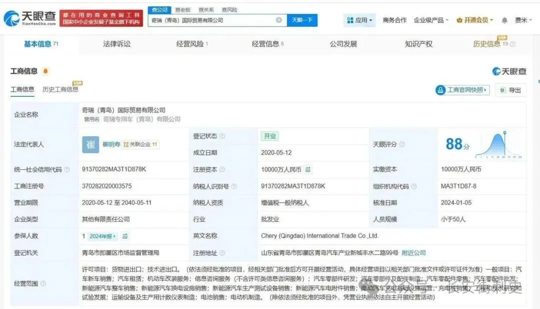The image size is (540, 309).
Task: Open the 商务合作 link
Action: (394, 20)
